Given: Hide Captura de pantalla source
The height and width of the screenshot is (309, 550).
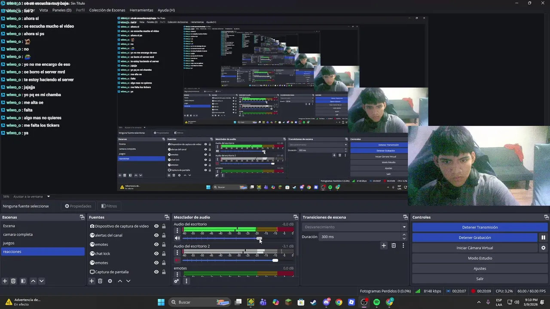Looking at the screenshot, I should (156, 272).
